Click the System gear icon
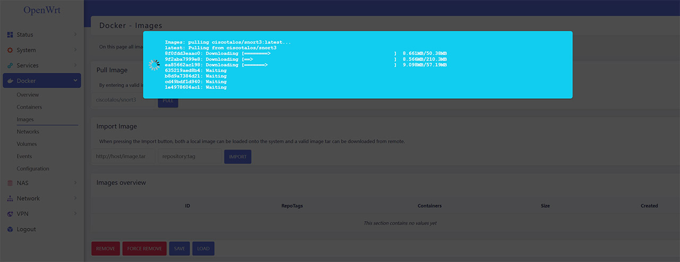Screen dimensions: 680x262 pos(10,50)
